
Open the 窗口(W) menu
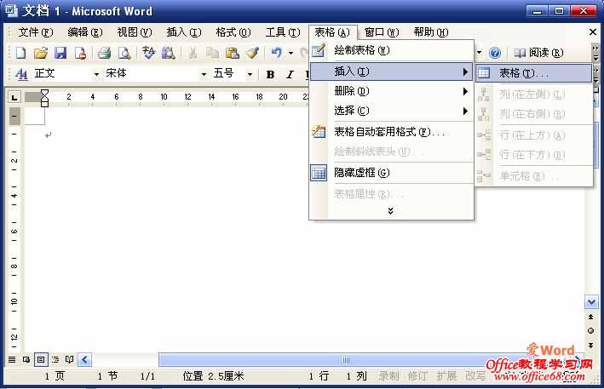point(382,32)
